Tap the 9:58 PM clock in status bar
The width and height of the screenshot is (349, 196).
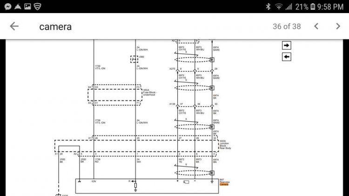click(330, 7)
